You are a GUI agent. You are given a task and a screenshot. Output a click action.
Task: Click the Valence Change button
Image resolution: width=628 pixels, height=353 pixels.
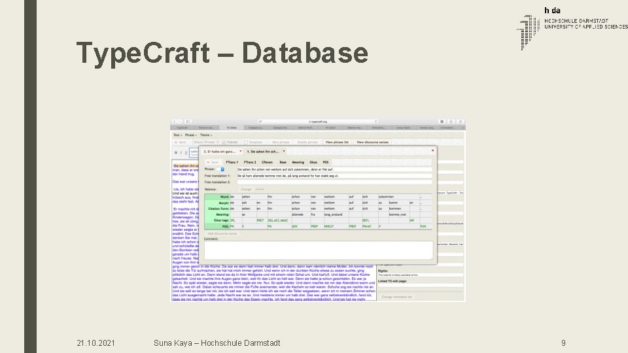[246, 190]
